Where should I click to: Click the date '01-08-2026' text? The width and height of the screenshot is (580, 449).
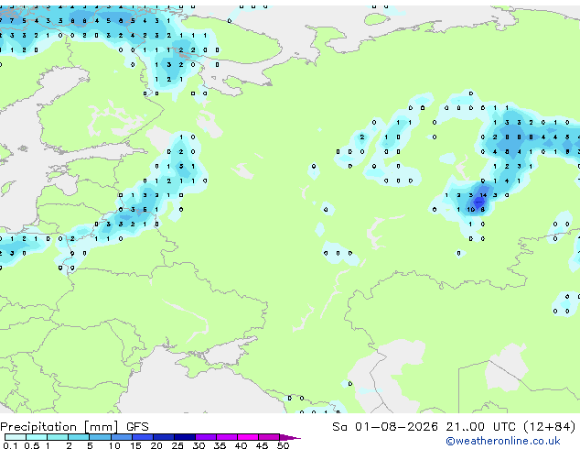[x=396, y=427]
